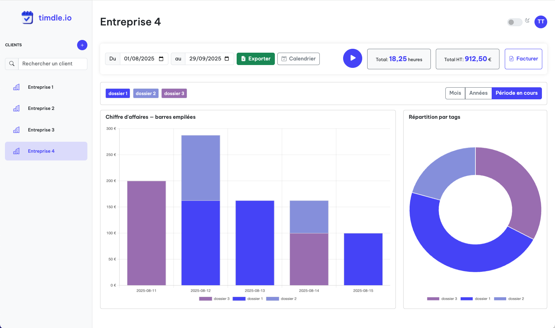Image resolution: width=555 pixels, height=328 pixels.
Task: Switch to the Années tab
Action: (x=478, y=93)
